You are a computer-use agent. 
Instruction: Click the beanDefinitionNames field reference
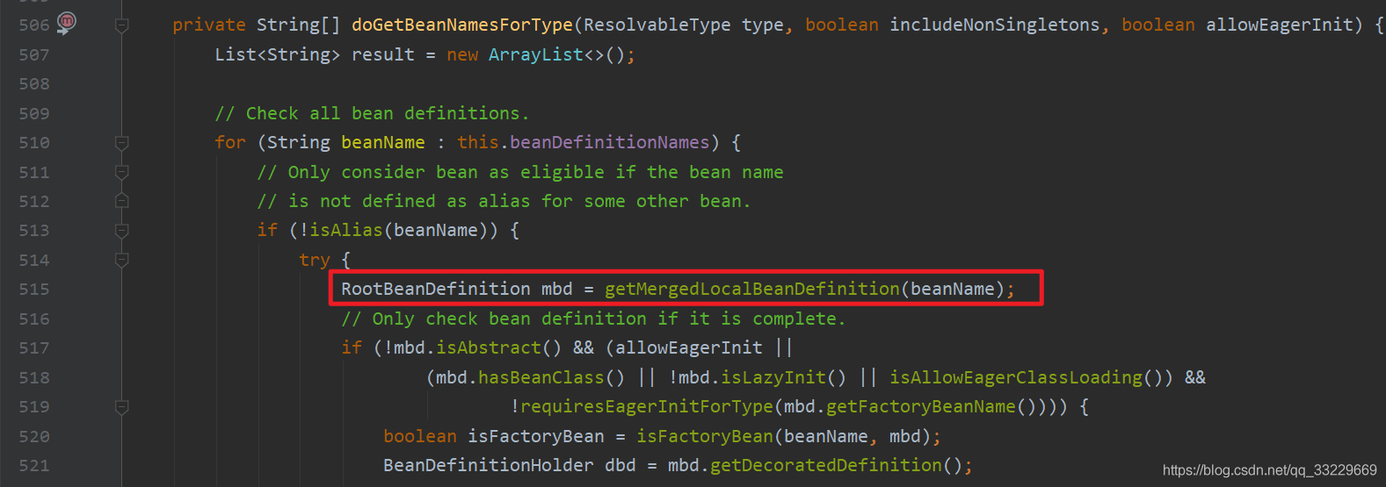pyautogui.click(x=610, y=142)
